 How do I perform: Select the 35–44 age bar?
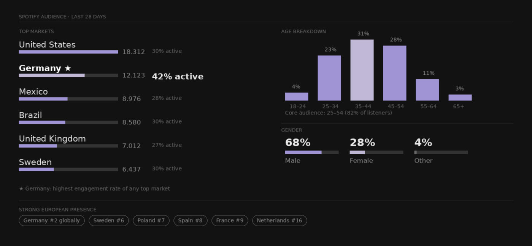(x=362, y=70)
